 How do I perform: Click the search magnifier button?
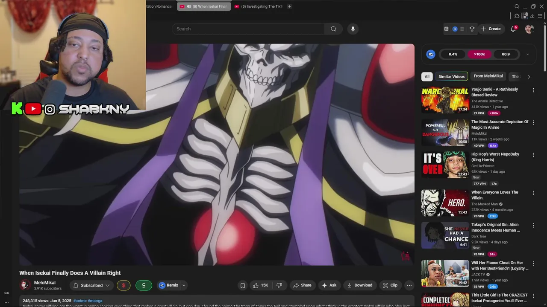click(x=333, y=29)
